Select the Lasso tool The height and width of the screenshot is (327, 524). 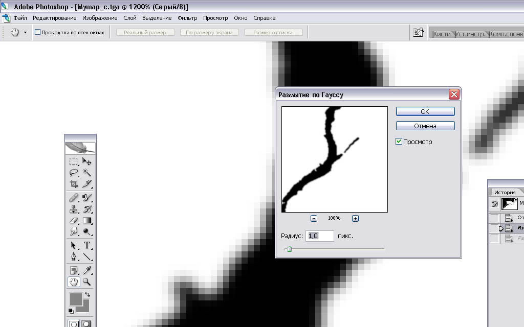tap(74, 173)
